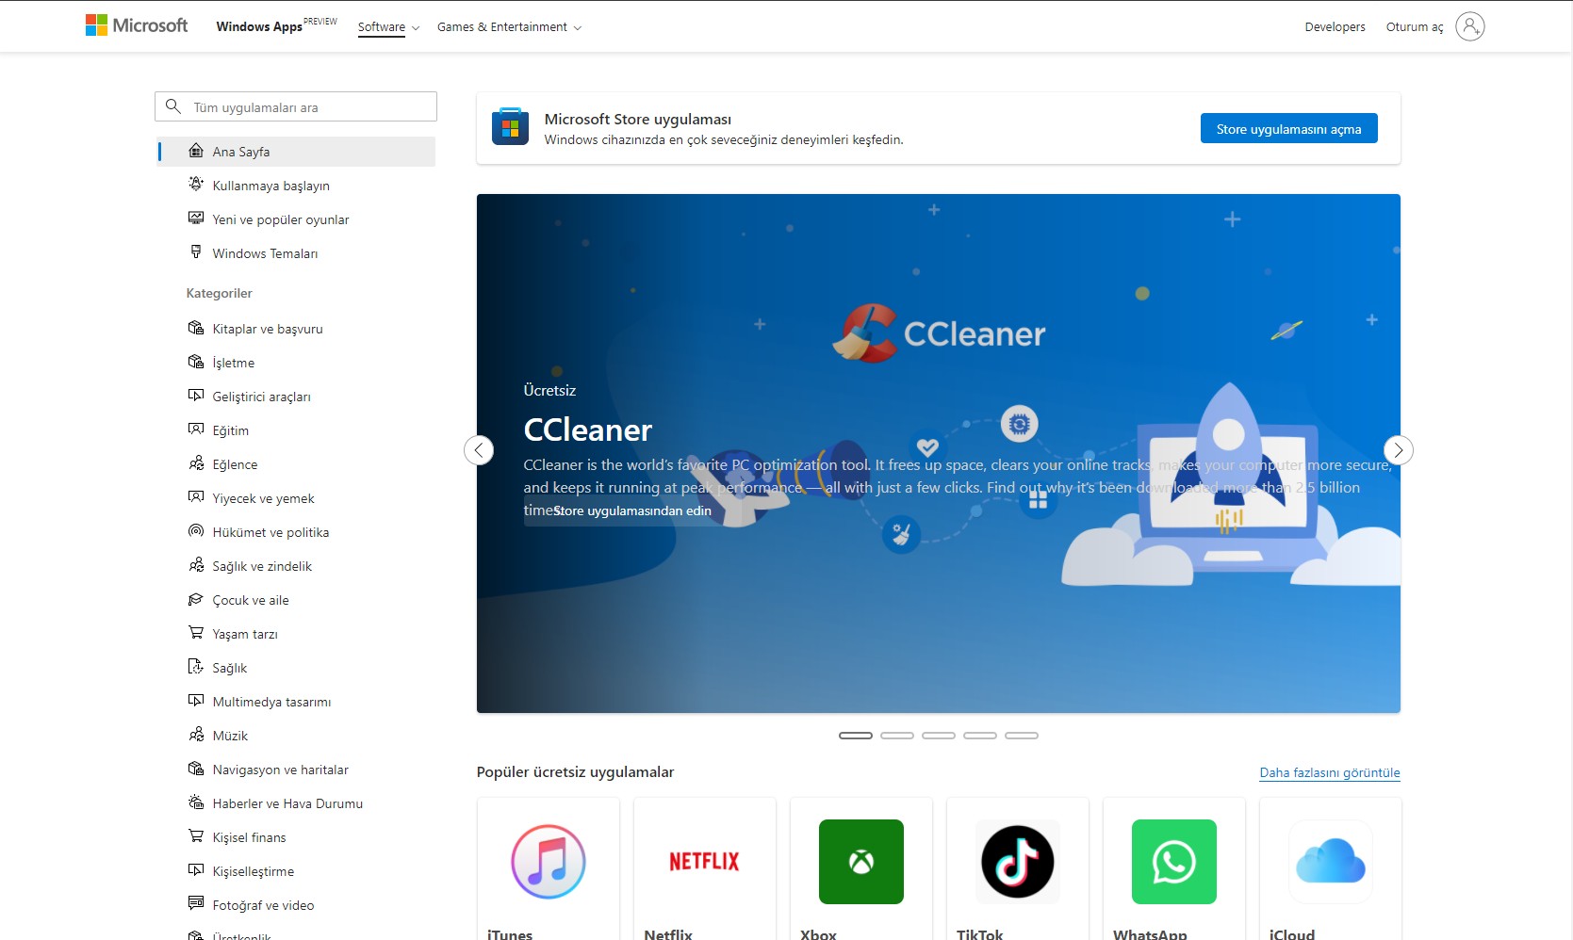1573x940 pixels.
Task: Click the Kullanmaya başlayın icon
Action: pyautogui.click(x=196, y=185)
